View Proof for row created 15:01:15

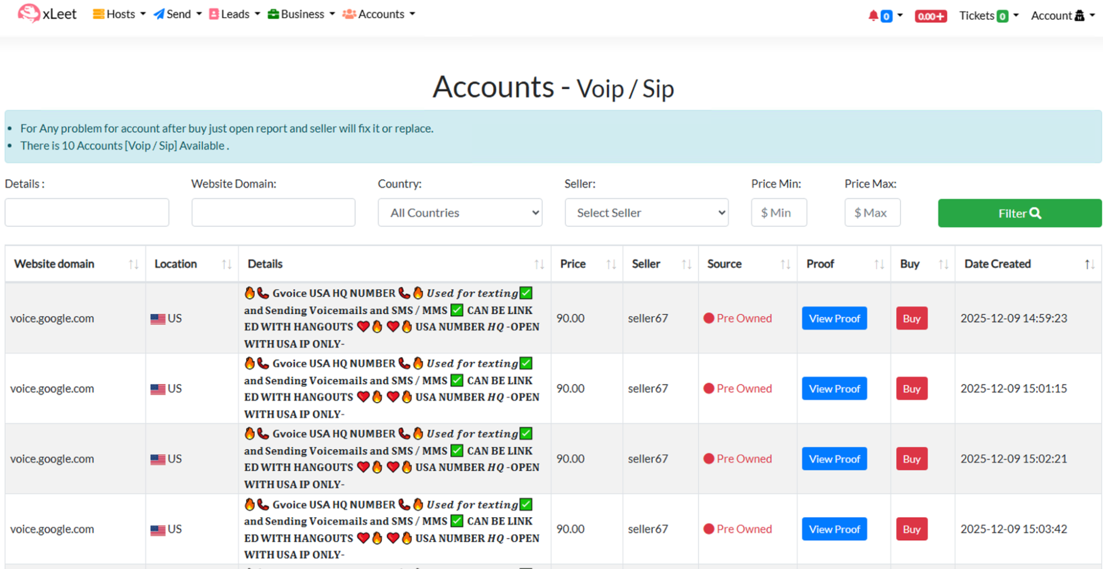point(834,388)
